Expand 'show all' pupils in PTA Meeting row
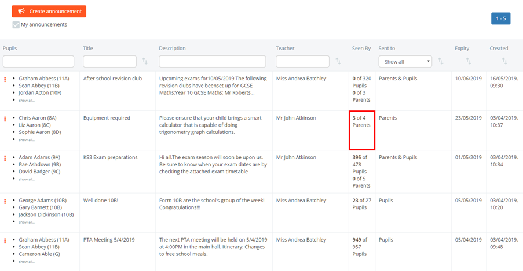This screenshot has width=523, height=271. point(27,261)
